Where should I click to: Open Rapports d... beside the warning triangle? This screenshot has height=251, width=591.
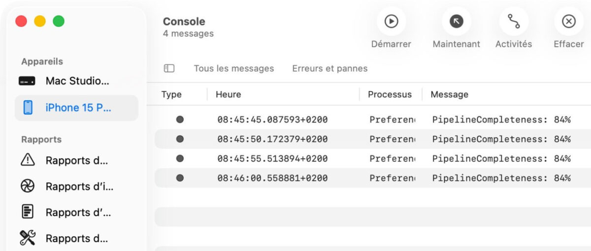click(77, 160)
